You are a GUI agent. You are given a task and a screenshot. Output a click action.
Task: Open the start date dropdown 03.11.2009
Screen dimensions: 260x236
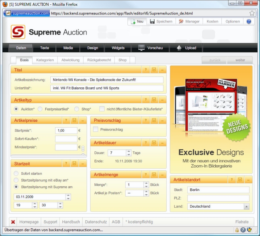(x=68, y=197)
